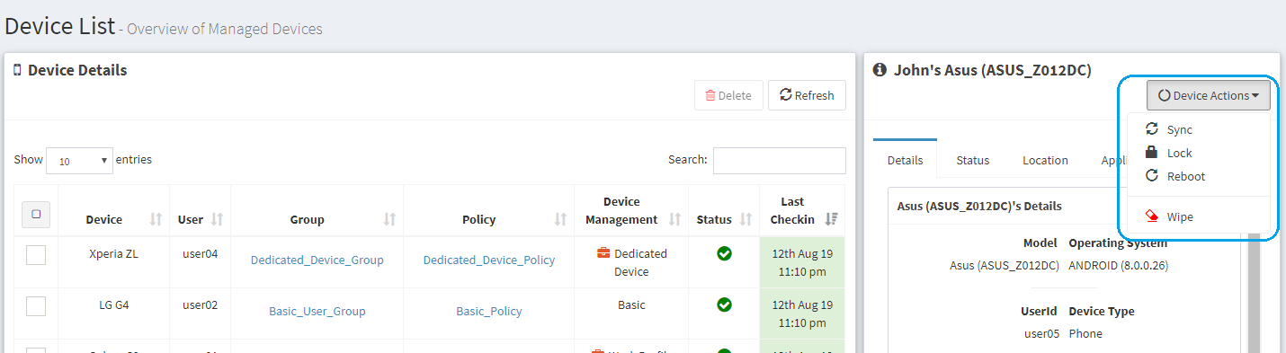Check the LG G4 row checkbox

pos(36,306)
